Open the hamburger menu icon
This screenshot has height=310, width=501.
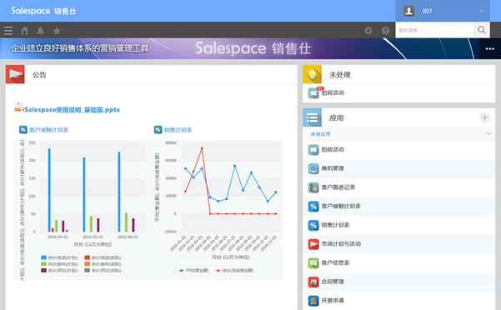point(8,31)
